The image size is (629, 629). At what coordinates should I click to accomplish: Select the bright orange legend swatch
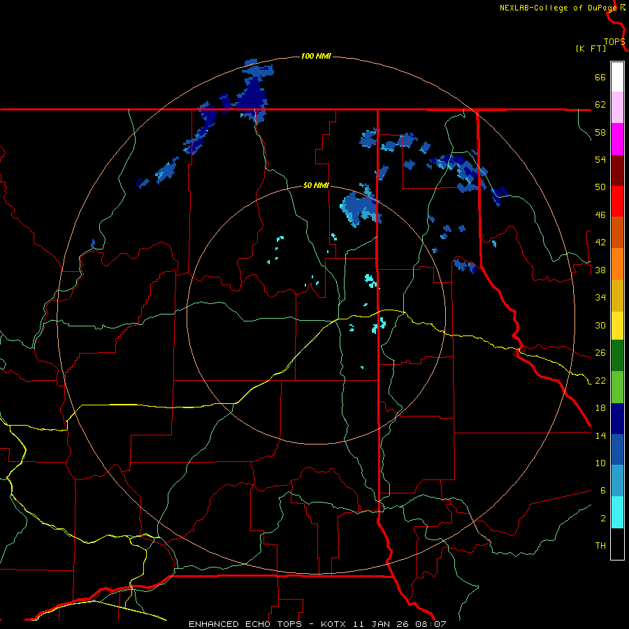[617, 264]
